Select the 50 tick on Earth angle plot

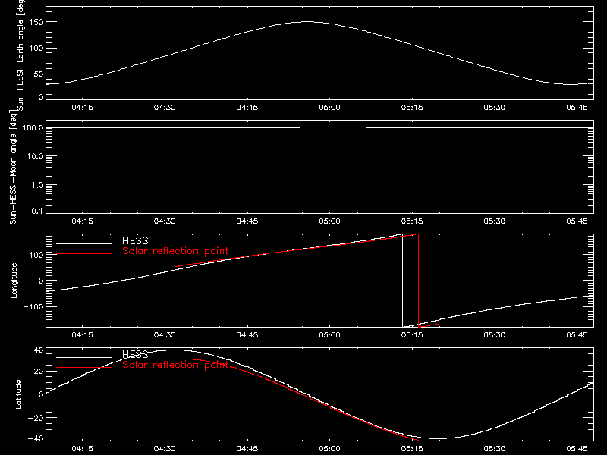click(39, 74)
